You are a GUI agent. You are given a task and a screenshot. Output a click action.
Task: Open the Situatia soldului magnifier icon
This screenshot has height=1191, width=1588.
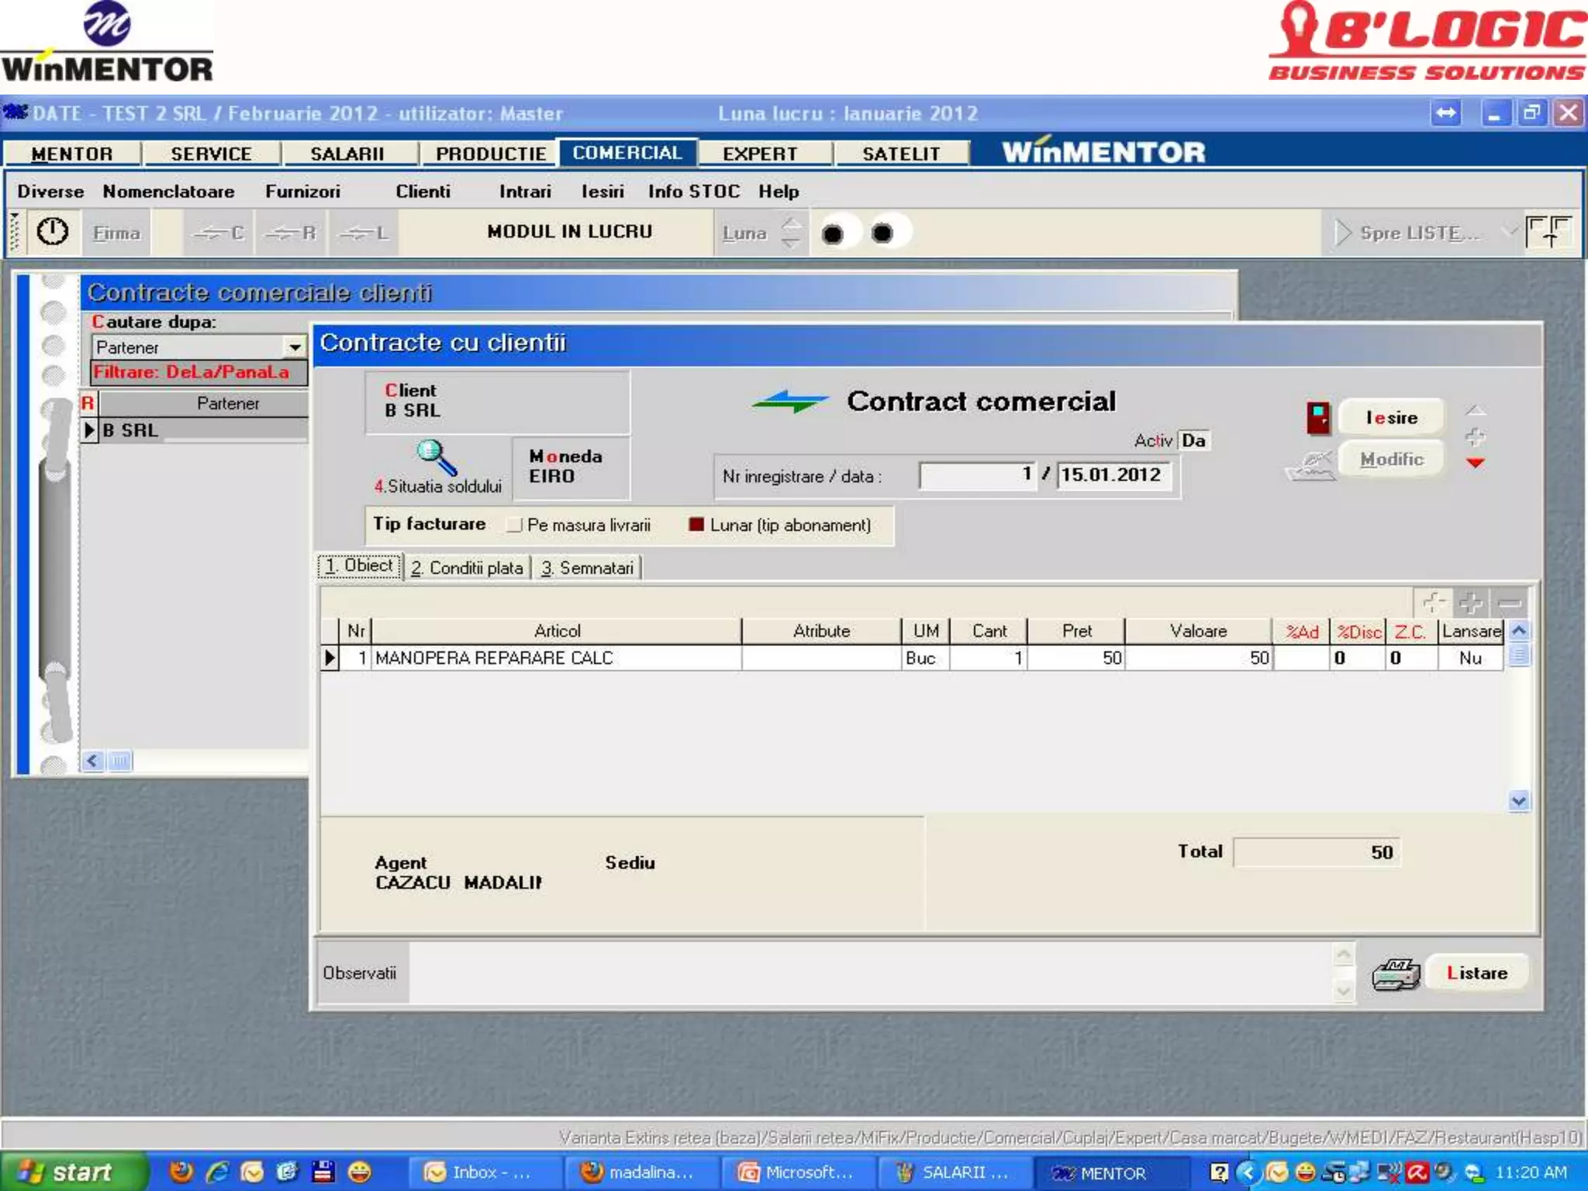tap(437, 457)
